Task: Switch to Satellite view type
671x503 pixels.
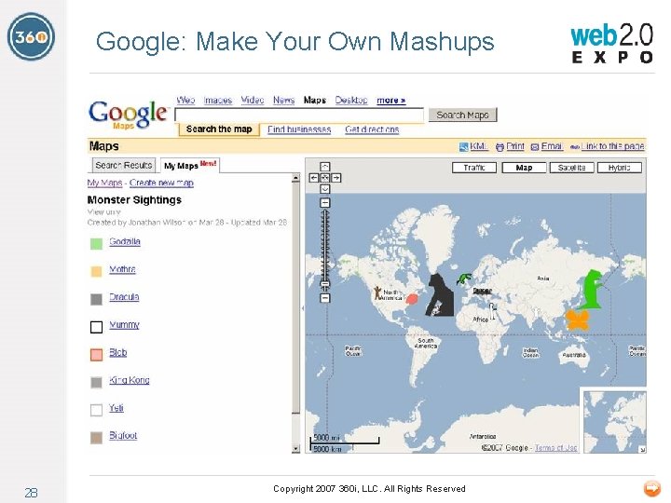Action: (571, 168)
